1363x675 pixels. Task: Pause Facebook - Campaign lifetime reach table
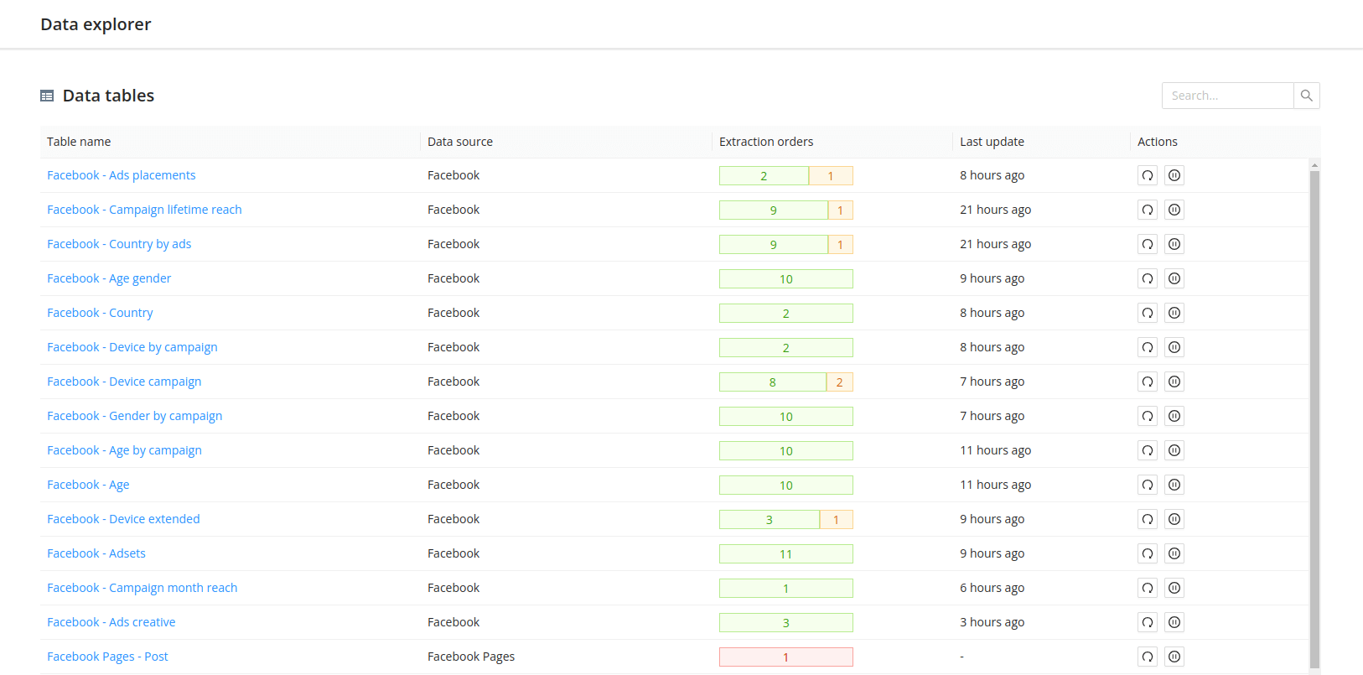pos(1174,210)
